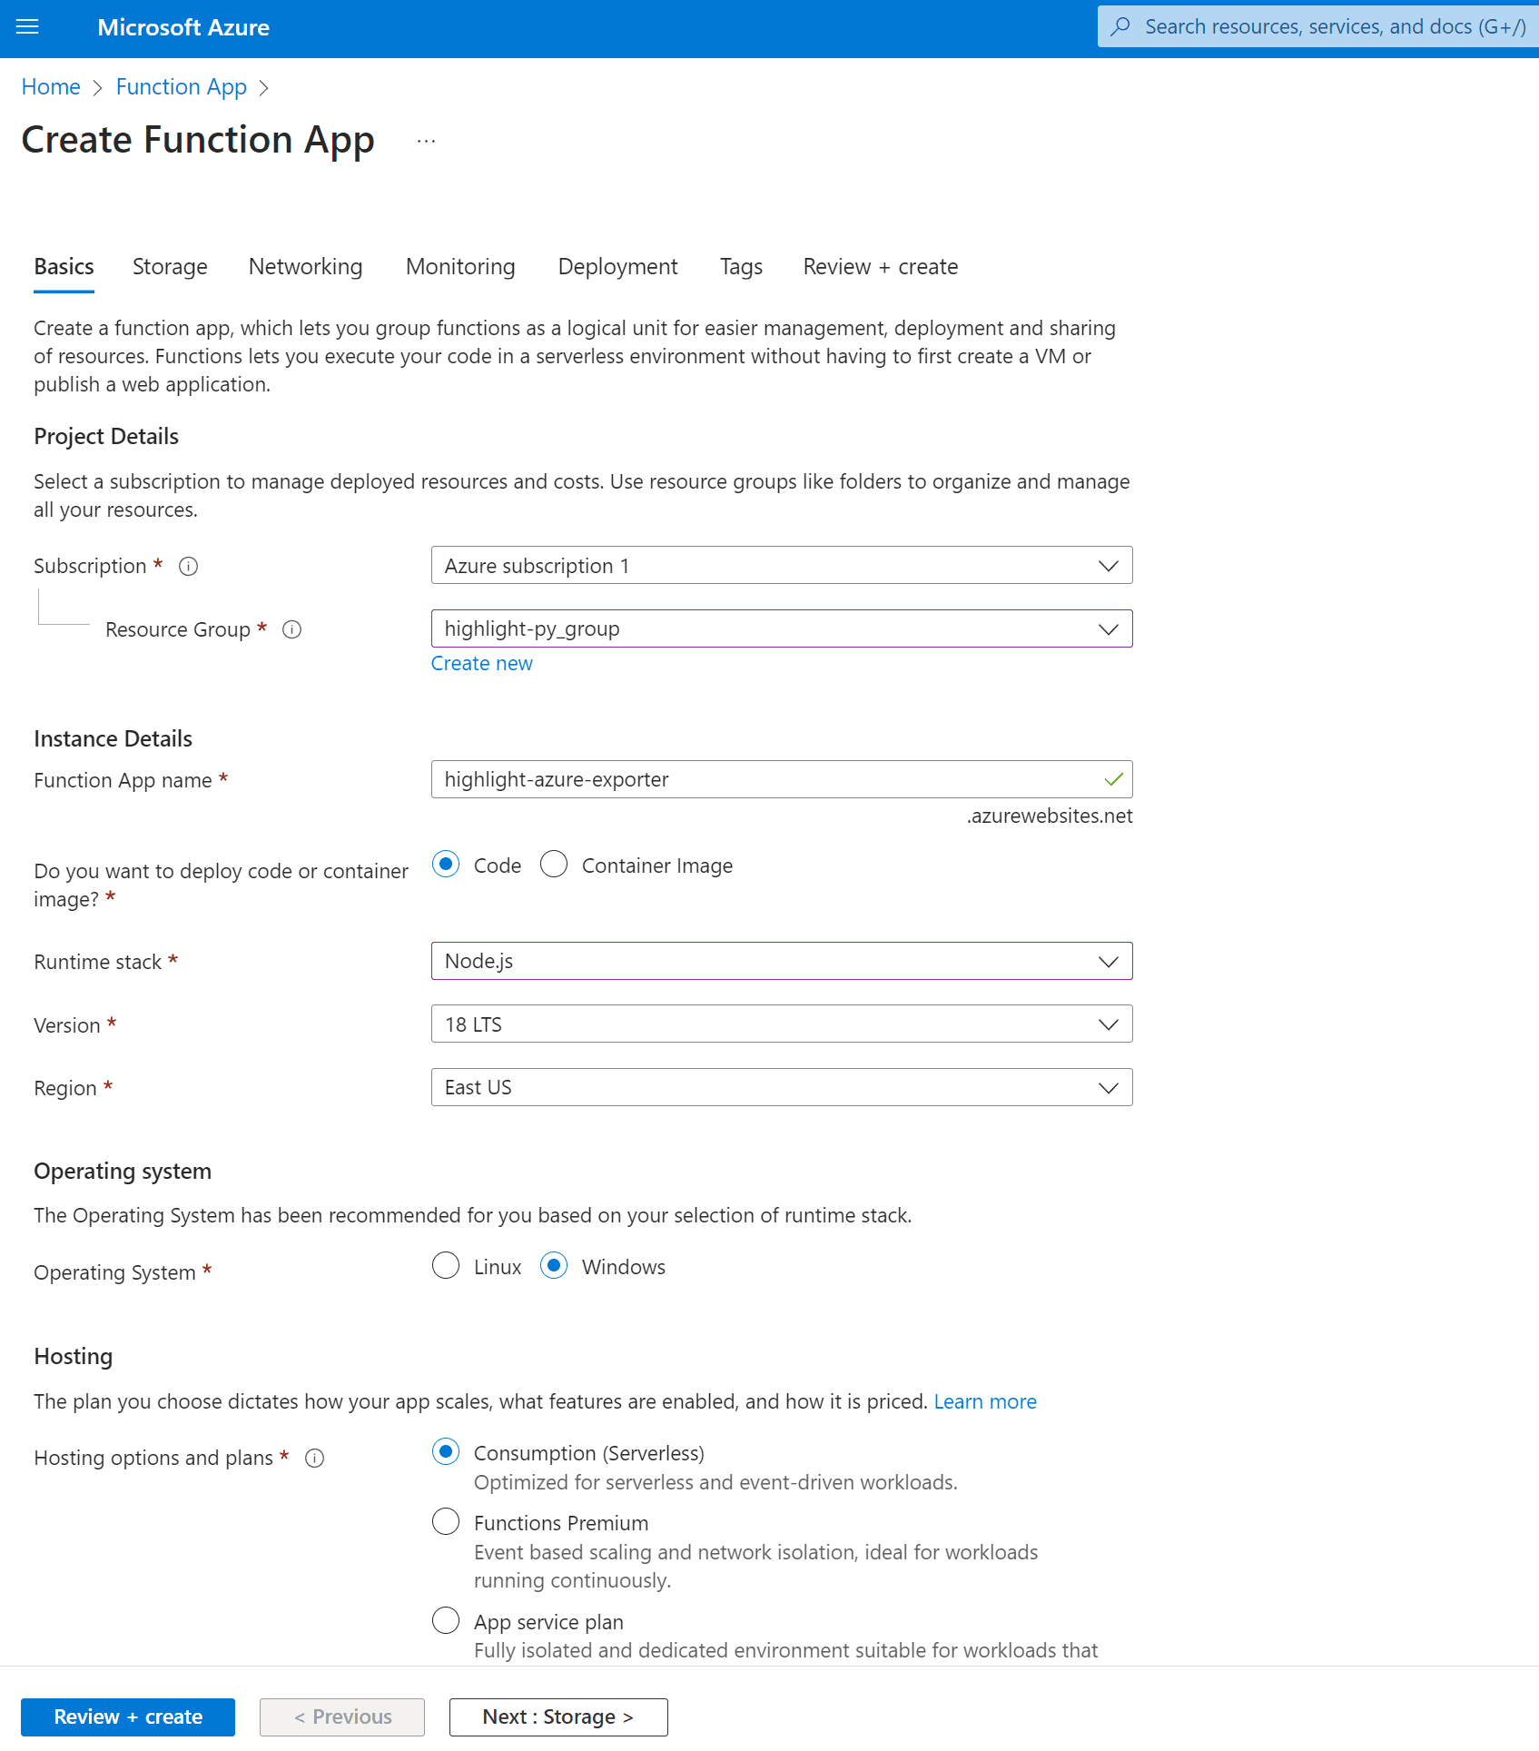The height and width of the screenshot is (1751, 1539).
Task: Switch to the Monitoring tab
Action: pos(460,267)
